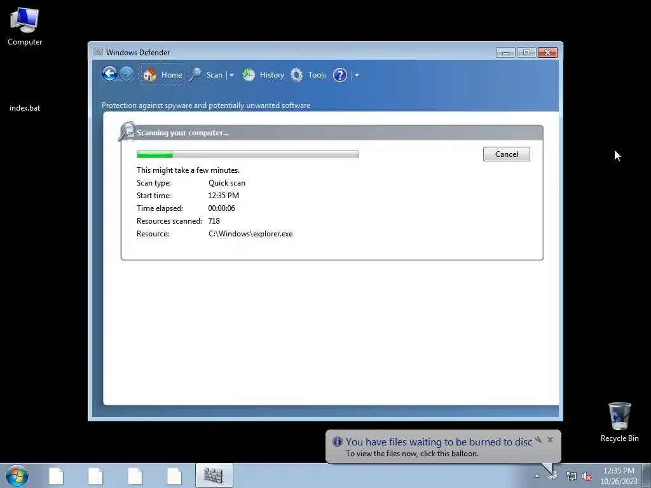Image resolution: width=651 pixels, height=488 pixels.
Task: Minimize the Windows Defender window
Action: (505, 52)
